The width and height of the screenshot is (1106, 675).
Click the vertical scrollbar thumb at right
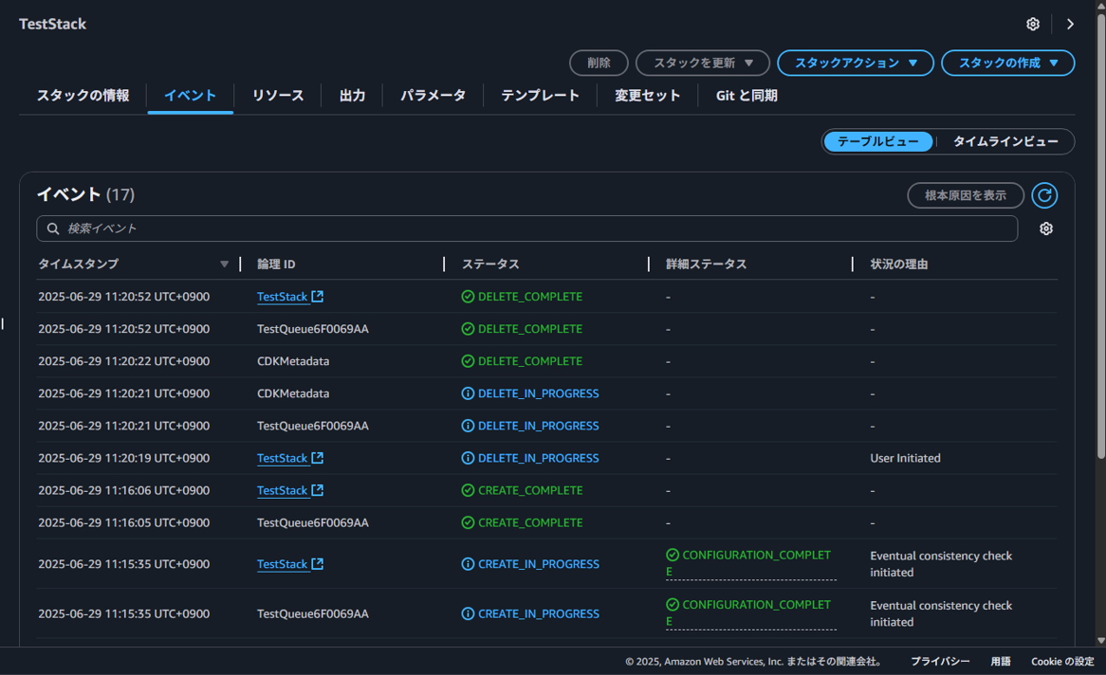tap(1101, 236)
